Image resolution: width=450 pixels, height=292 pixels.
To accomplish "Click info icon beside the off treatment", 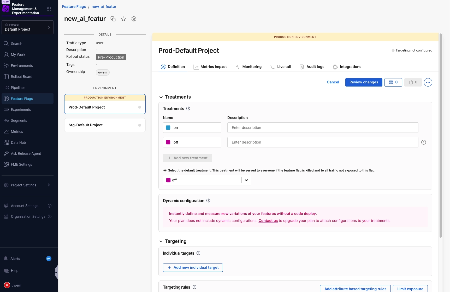I will tap(424, 142).
